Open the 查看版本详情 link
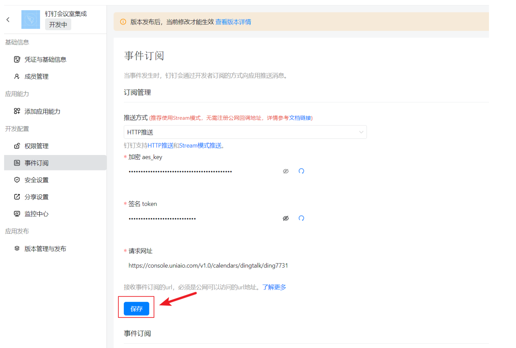This screenshot has width=516, height=348. [233, 22]
